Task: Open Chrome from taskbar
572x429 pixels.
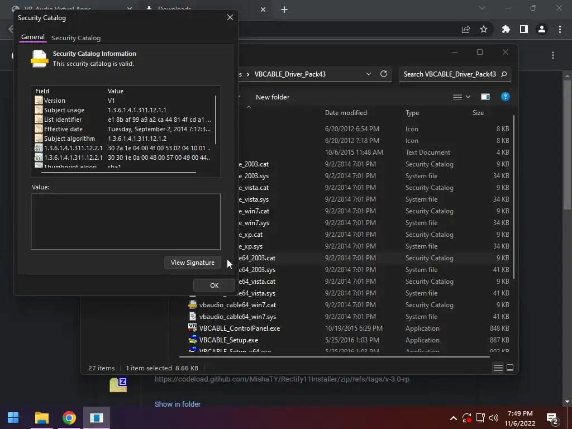Action: (69, 417)
